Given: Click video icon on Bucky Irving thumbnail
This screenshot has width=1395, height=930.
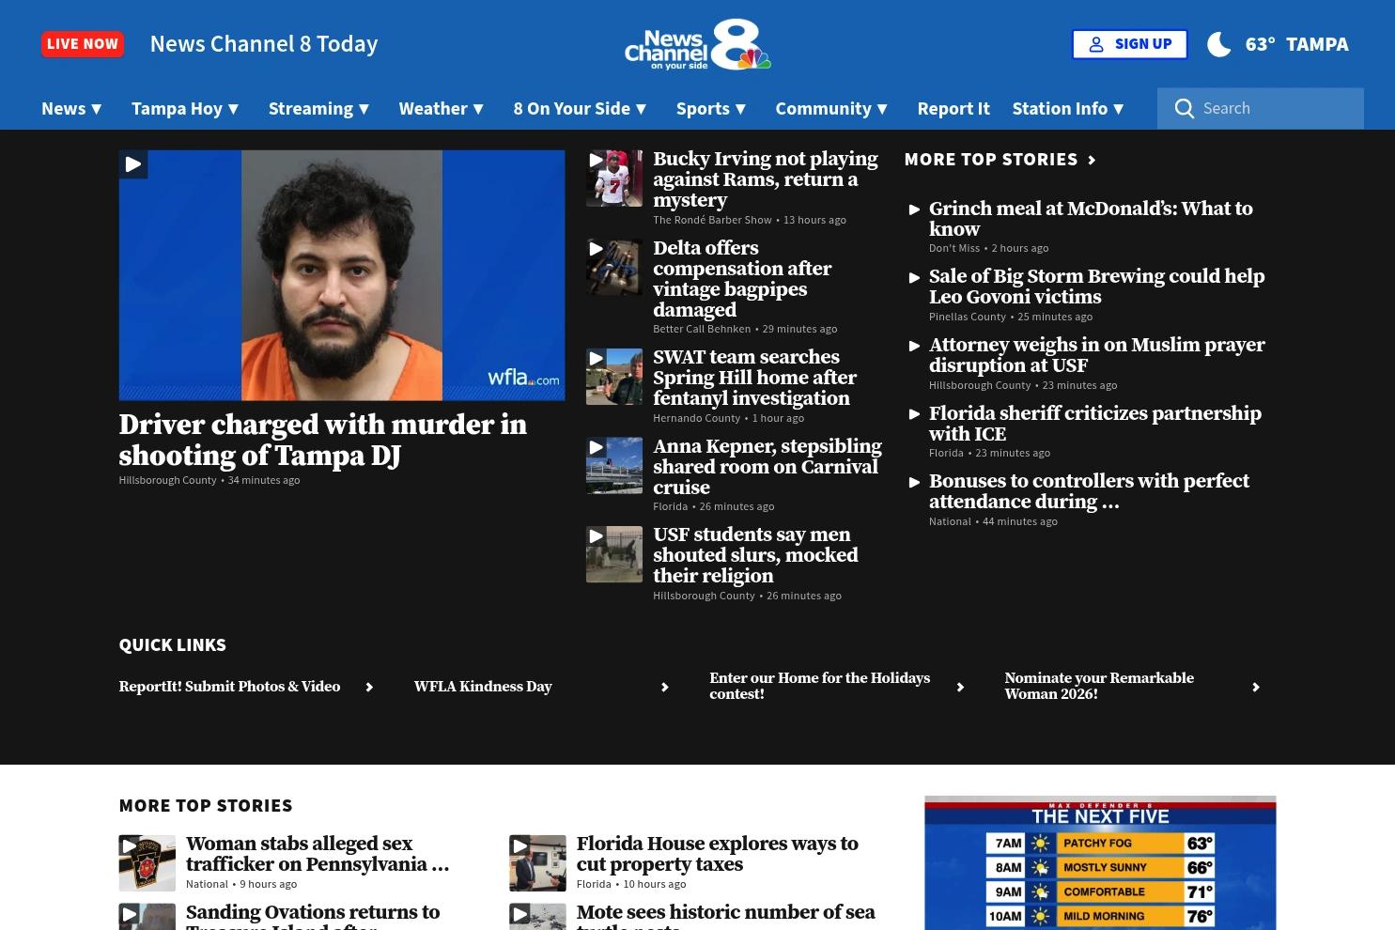Looking at the screenshot, I should 596,160.
